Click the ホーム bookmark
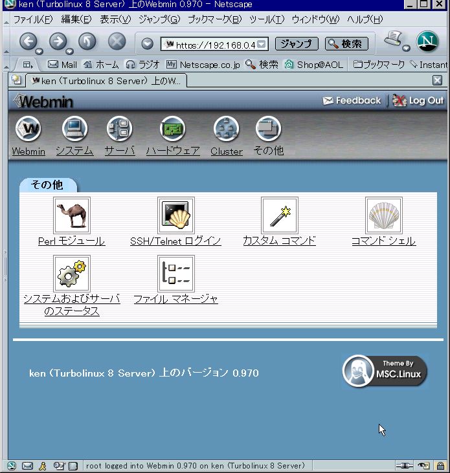 click(101, 65)
